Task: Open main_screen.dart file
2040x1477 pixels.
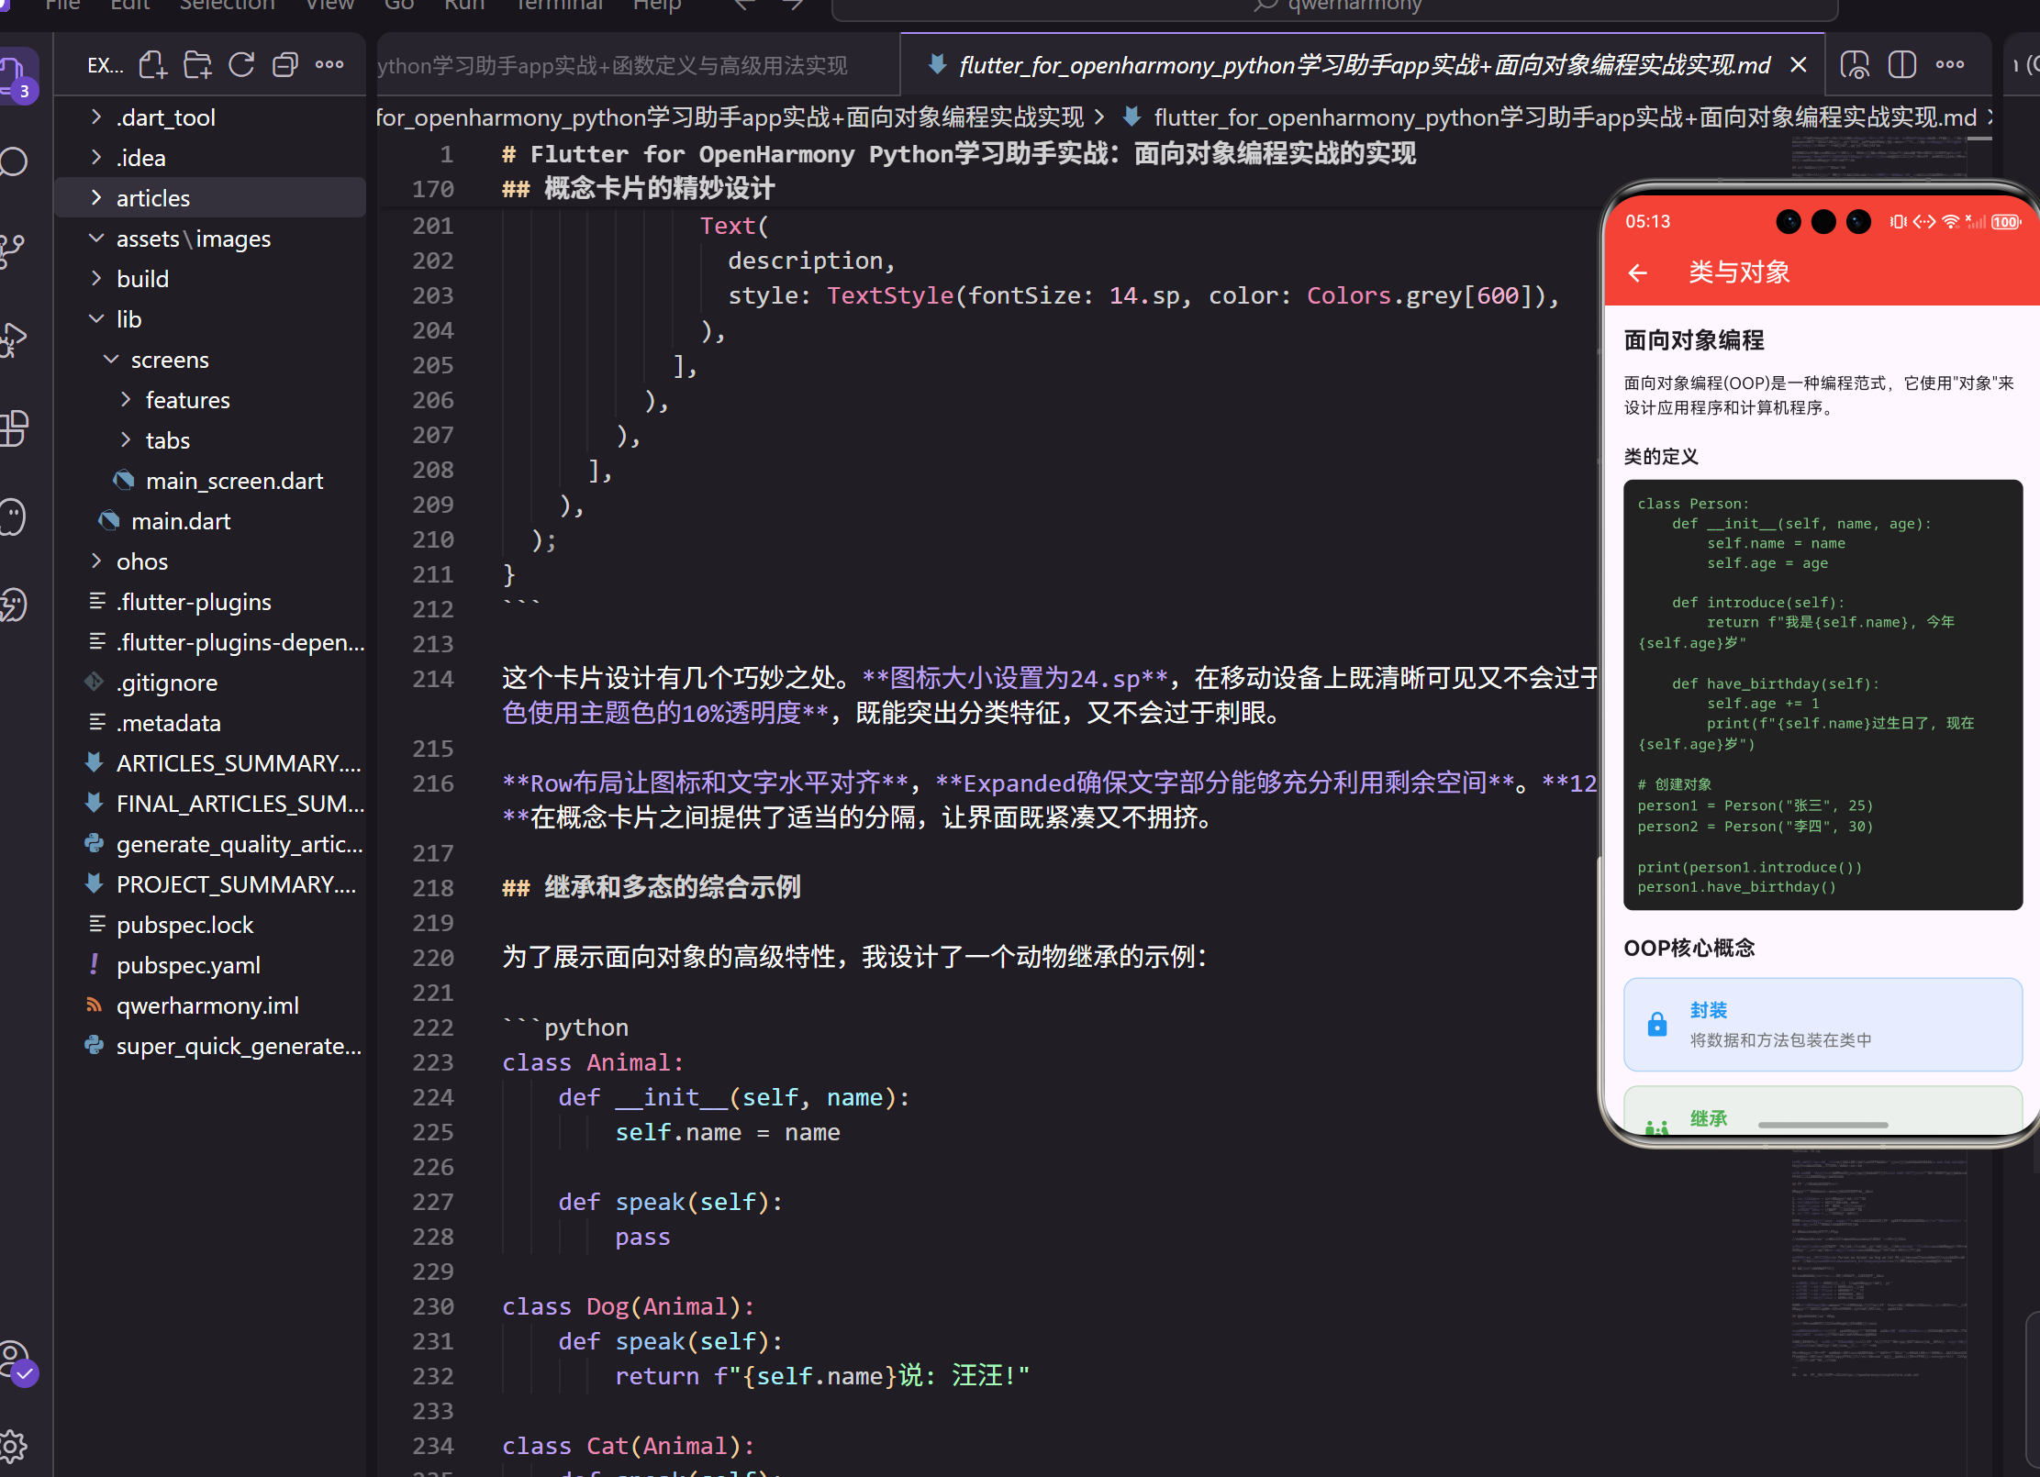Action: tap(234, 481)
